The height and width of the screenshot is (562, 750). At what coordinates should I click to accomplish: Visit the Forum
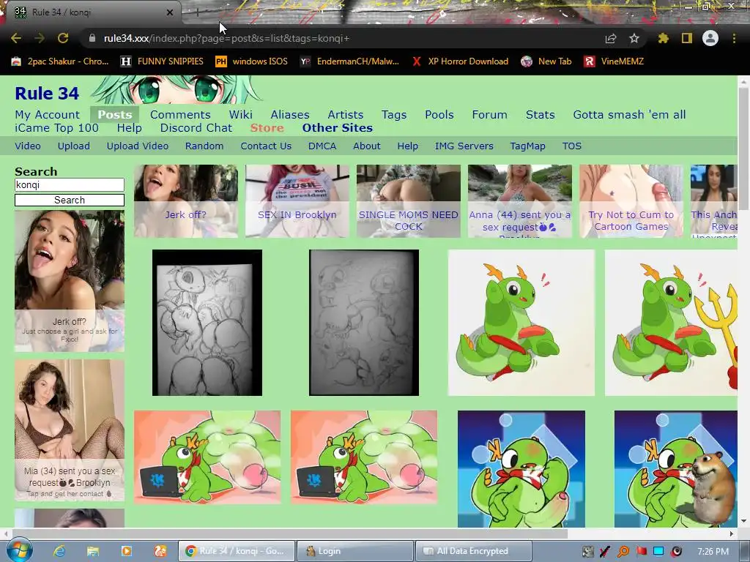489,115
